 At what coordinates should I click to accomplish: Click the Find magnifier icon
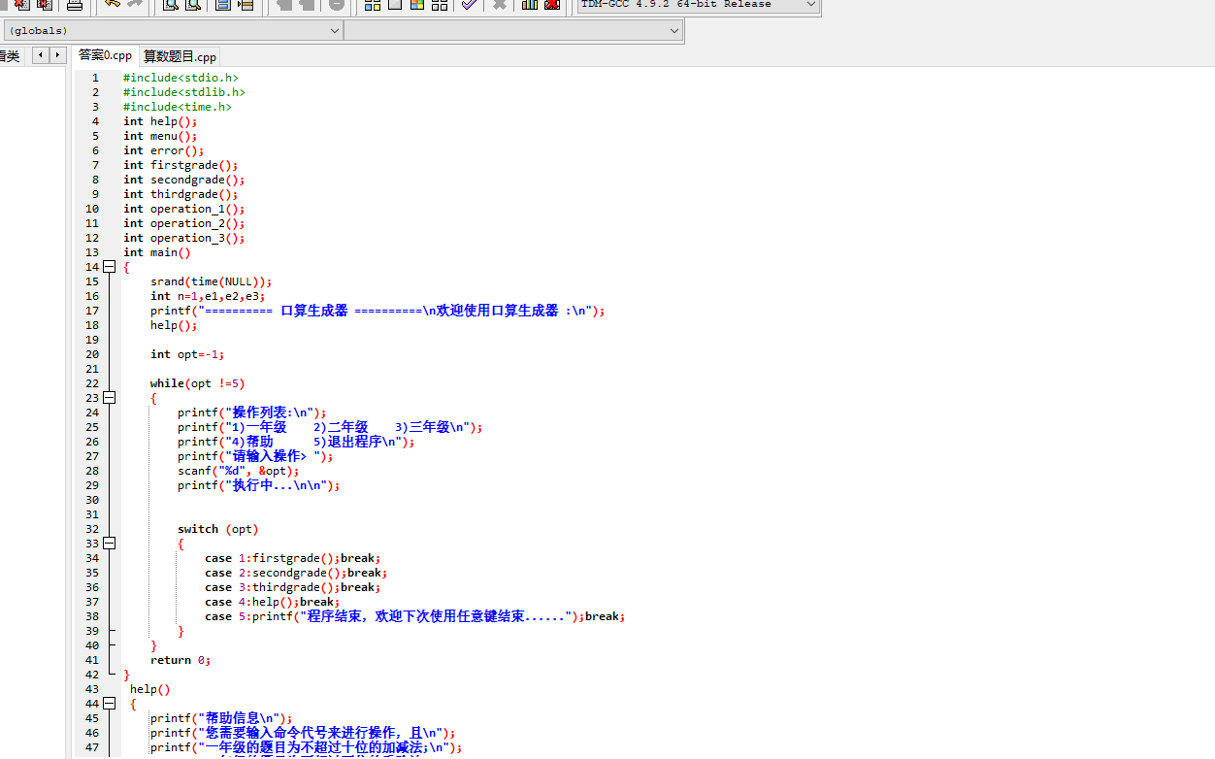[x=171, y=5]
